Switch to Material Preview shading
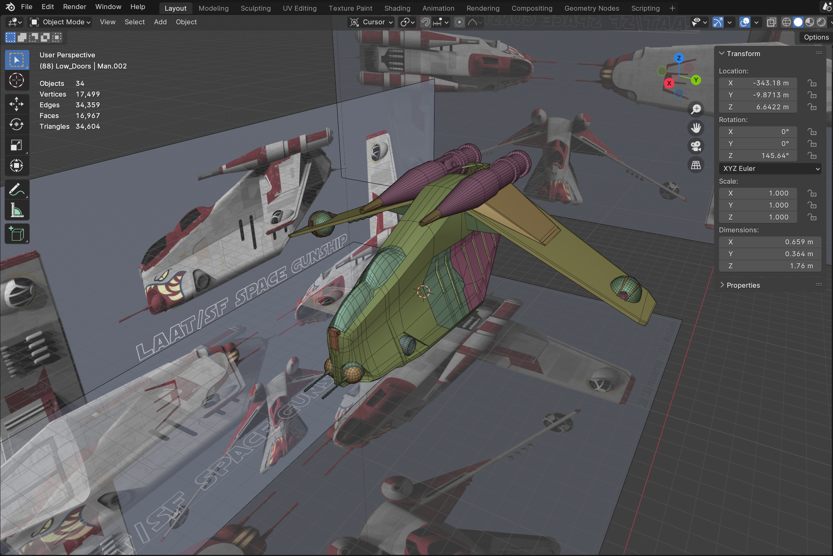The width and height of the screenshot is (833, 556). [x=809, y=22]
